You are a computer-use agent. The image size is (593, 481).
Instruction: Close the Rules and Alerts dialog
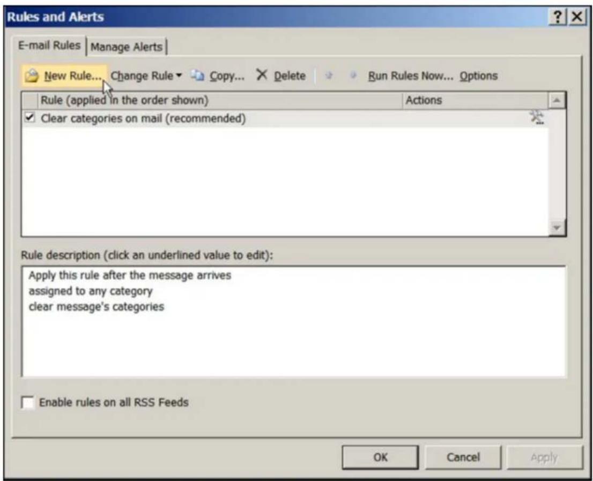click(x=577, y=17)
